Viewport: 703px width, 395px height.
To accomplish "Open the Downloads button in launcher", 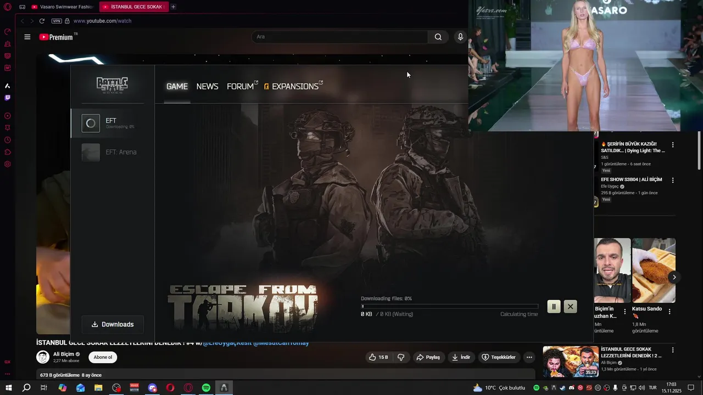I will coord(113,324).
